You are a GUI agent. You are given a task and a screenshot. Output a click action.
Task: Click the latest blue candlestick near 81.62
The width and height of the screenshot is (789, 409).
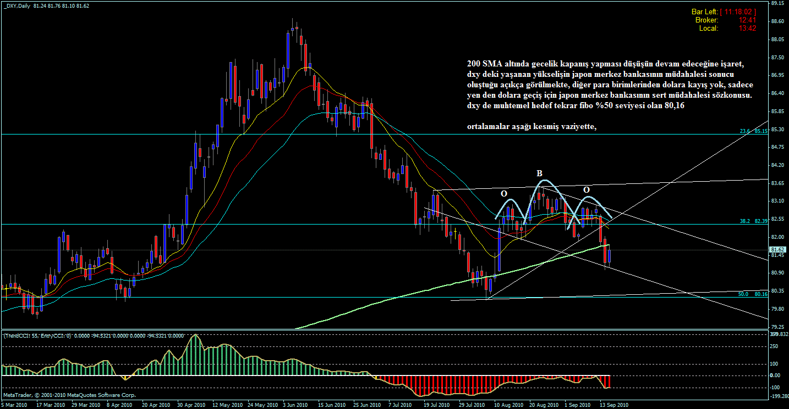(x=609, y=256)
